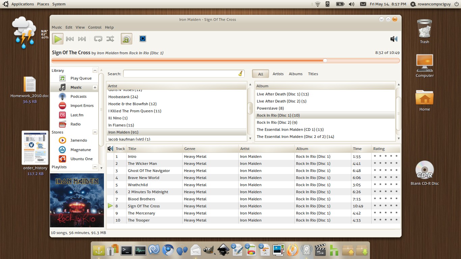
Task: Filter search by Artists
Action: tap(278, 74)
